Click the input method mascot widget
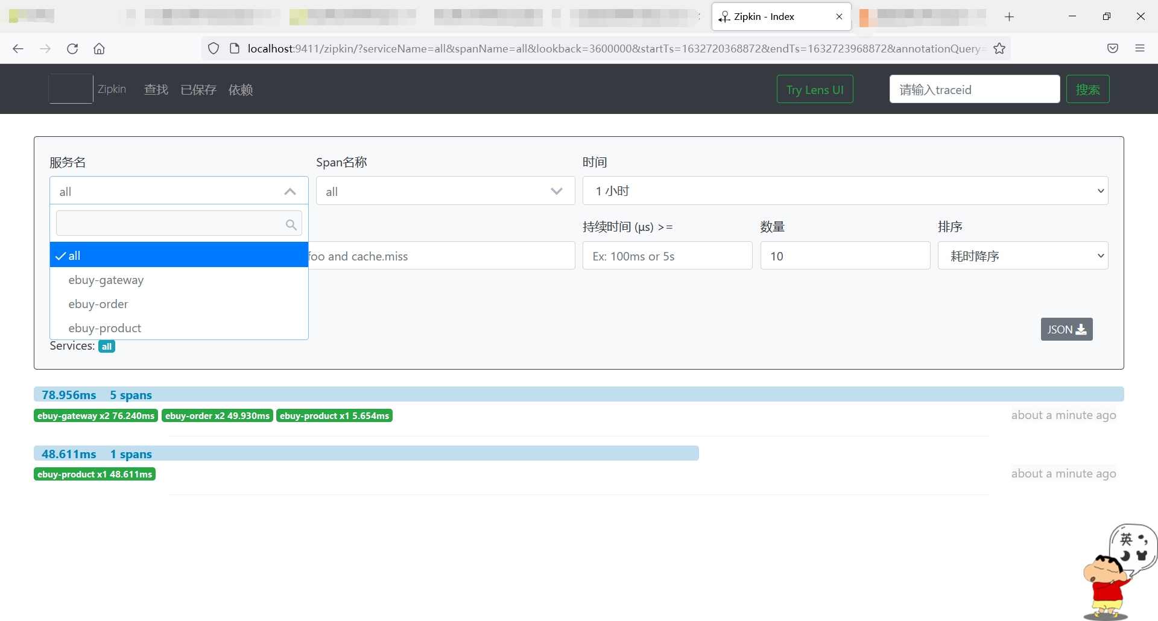 pyautogui.click(x=1121, y=572)
